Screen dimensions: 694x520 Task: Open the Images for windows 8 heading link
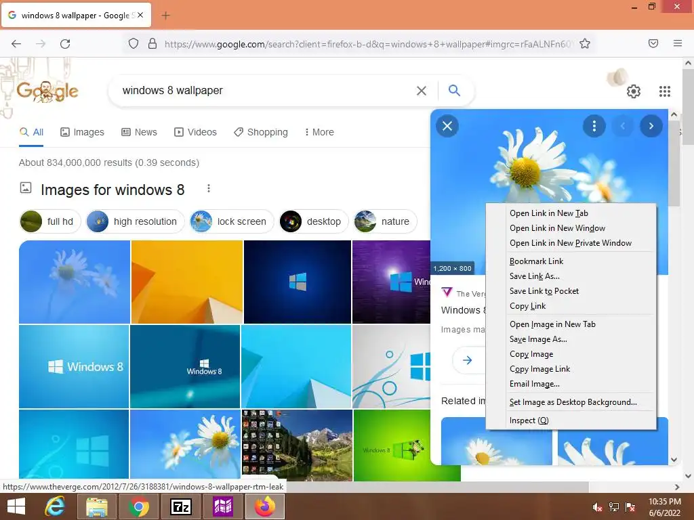pyautogui.click(x=113, y=190)
